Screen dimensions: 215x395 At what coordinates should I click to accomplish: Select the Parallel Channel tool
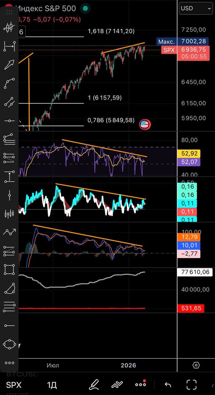click(x=9, y=102)
